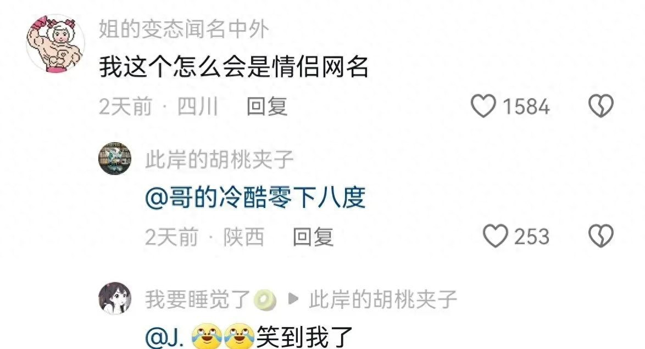Tap broken heart on 此岸的胡桃夹子 reply
Image resolution: width=645 pixels, height=349 pixels.
click(x=601, y=236)
